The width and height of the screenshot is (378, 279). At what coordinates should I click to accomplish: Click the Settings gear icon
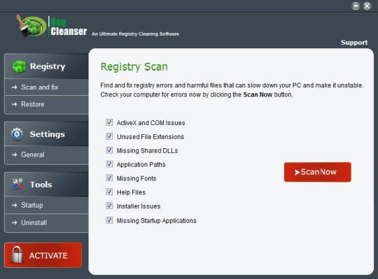pyautogui.click(x=17, y=134)
